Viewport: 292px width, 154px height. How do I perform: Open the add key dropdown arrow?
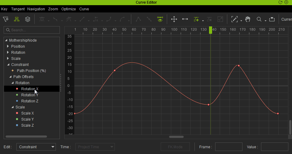[203, 20]
